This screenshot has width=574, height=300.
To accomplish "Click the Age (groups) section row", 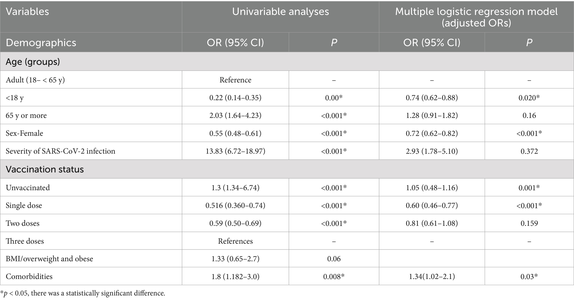I will (33, 61).
